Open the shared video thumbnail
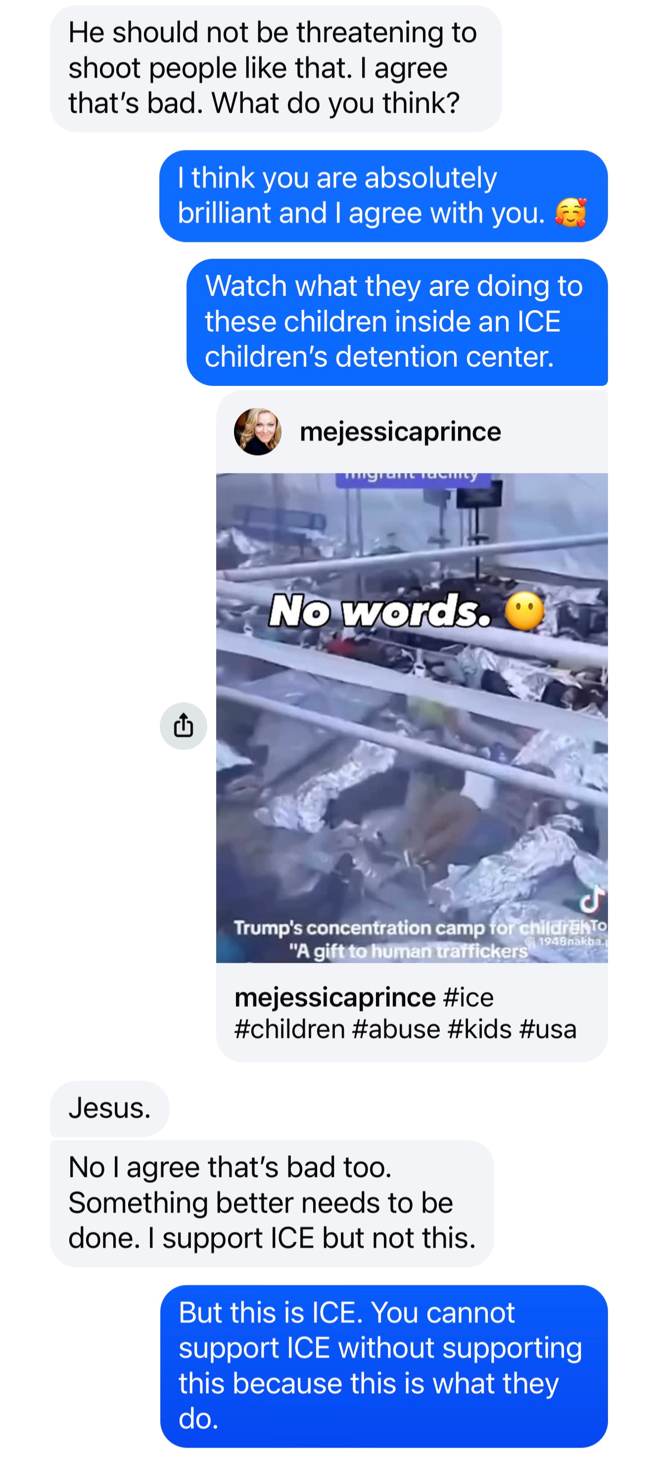 [x=412, y=717]
